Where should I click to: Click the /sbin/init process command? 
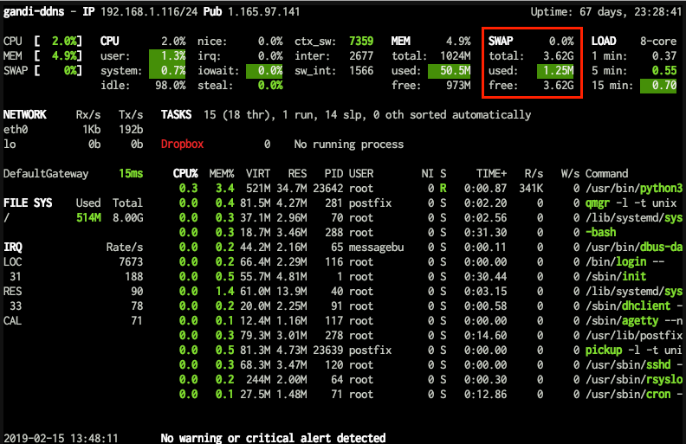point(616,277)
